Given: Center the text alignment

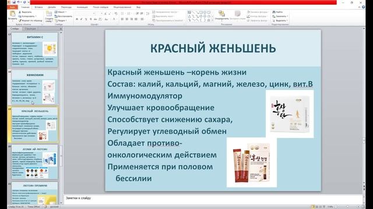Looking at the screenshot, I should coord(127,19).
